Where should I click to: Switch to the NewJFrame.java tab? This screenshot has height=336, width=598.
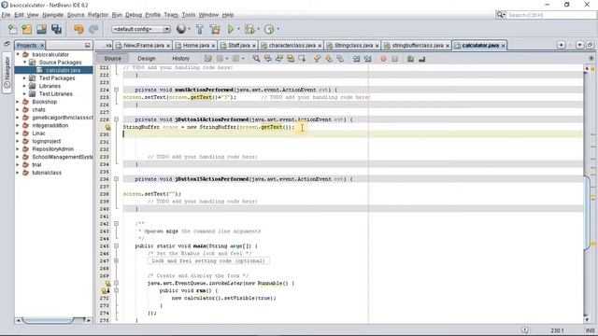pyautogui.click(x=143, y=46)
